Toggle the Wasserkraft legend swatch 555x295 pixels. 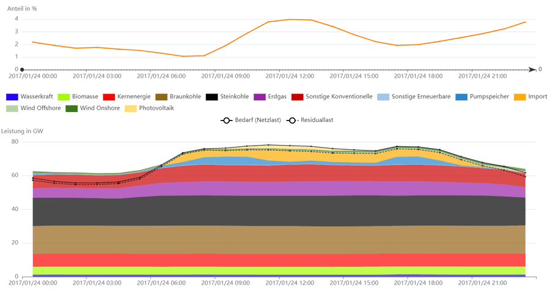[x=12, y=97]
